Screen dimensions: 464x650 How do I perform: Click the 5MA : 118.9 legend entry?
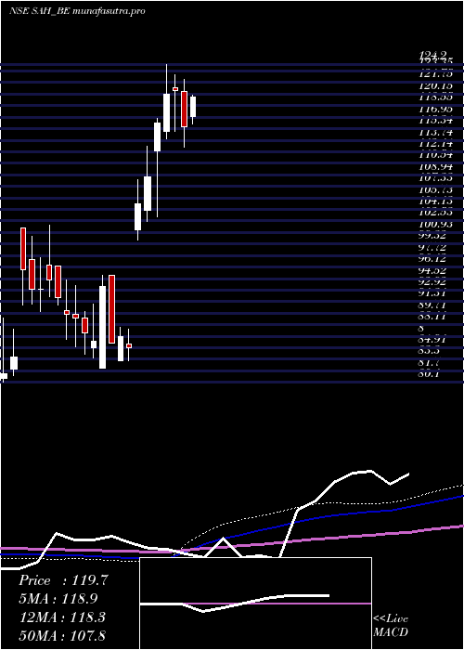[x=58, y=599]
